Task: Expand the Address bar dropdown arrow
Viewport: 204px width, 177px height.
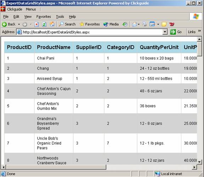Action: [x=165, y=32]
